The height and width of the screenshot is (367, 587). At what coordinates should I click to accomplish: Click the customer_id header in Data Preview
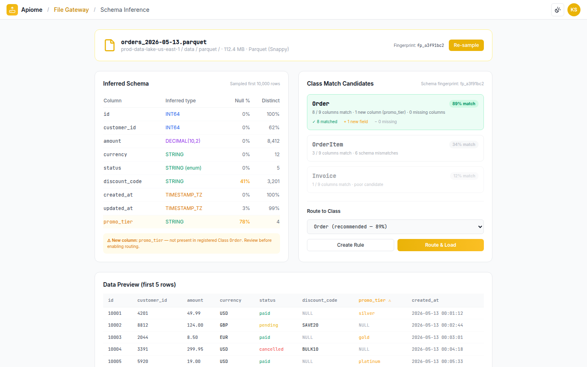click(x=152, y=301)
